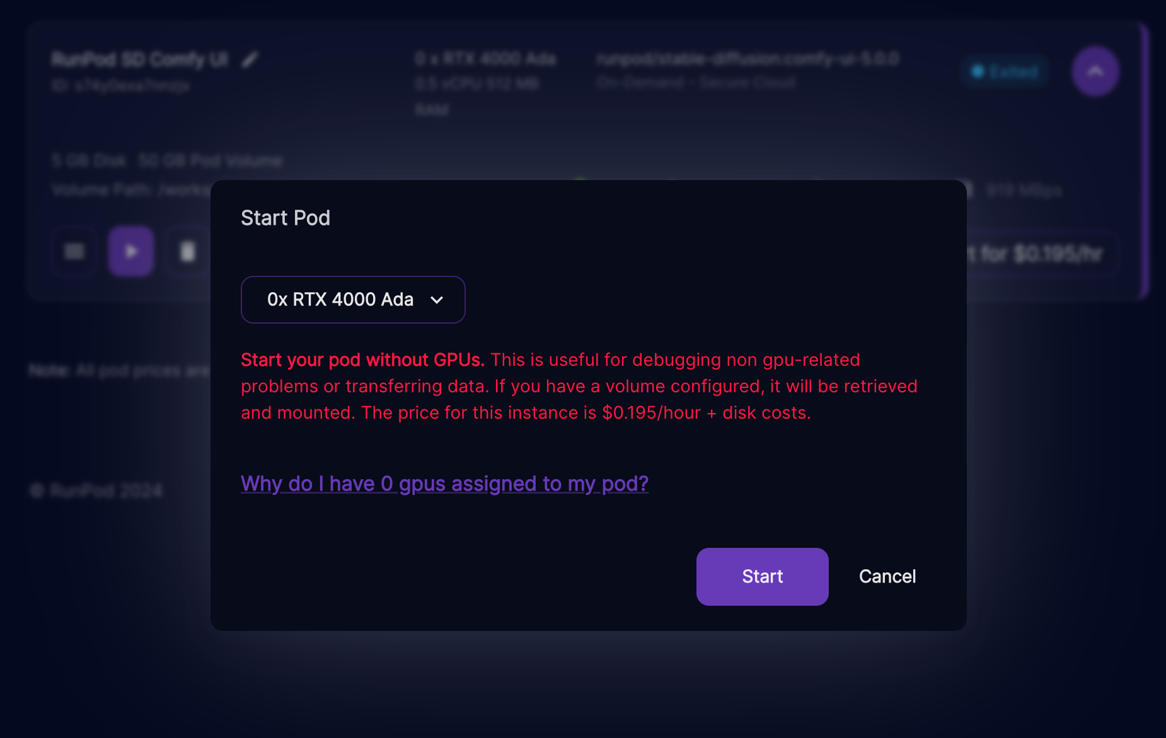Select the RunPod SD Comfy UI pod name
1166x738 pixels.
point(139,60)
